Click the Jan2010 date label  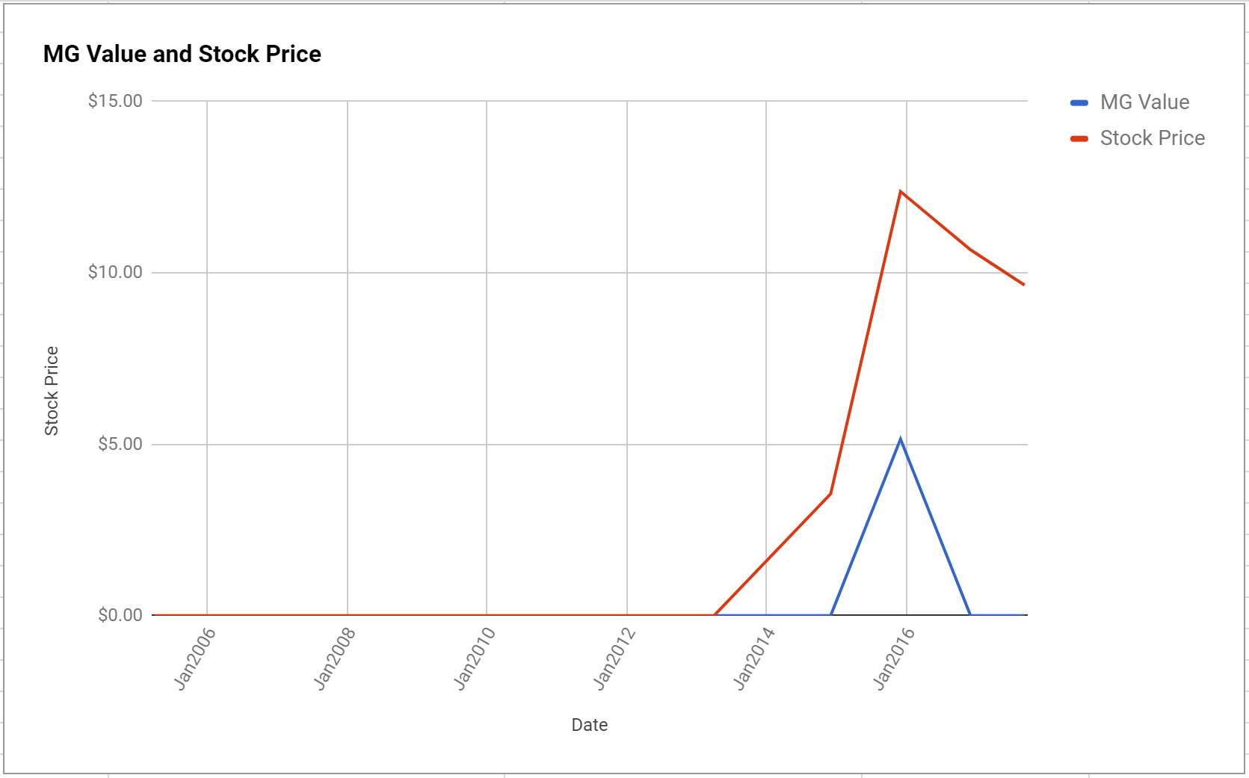474,658
